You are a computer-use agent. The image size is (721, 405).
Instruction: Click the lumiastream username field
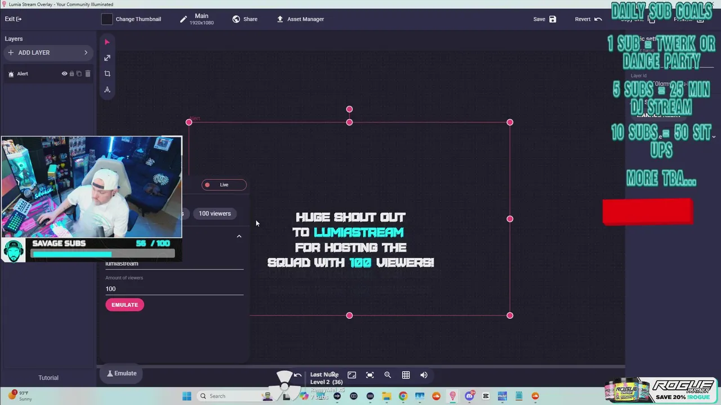(174, 263)
